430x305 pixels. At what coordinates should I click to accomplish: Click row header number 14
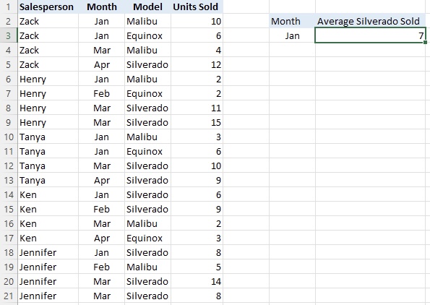click(8, 194)
